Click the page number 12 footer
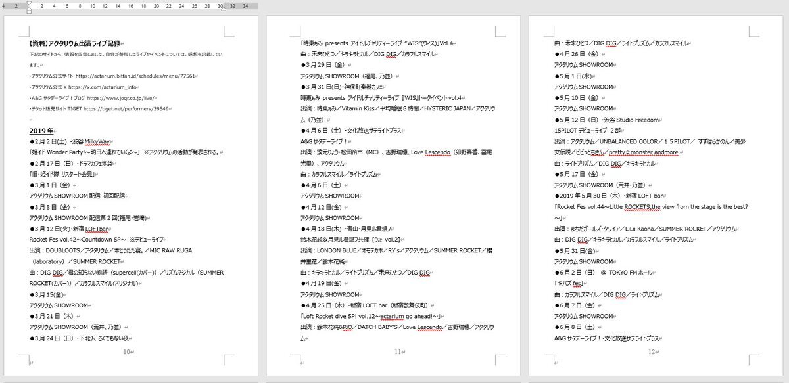 tap(653, 352)
